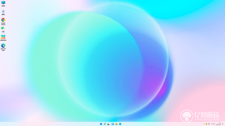Open taskbar Search
Screen dimensions: 225x126
105,124
